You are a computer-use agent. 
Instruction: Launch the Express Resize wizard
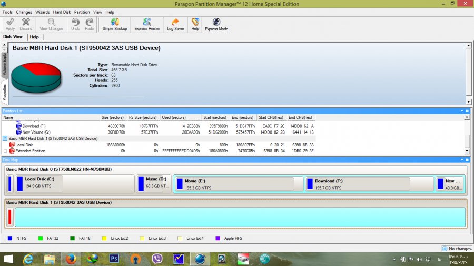click(x=147, y=24)
